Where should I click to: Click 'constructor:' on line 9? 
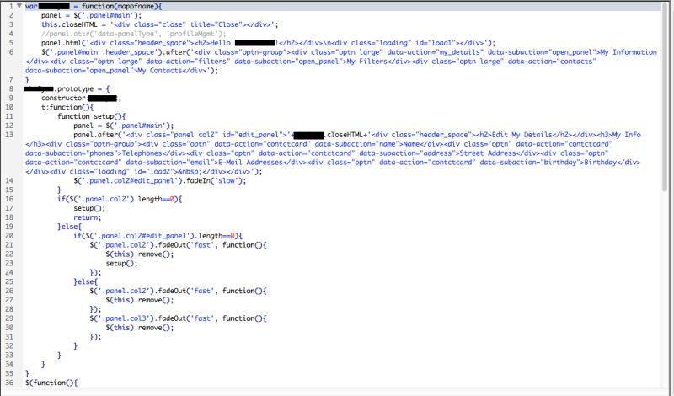[x=64, y=98]
